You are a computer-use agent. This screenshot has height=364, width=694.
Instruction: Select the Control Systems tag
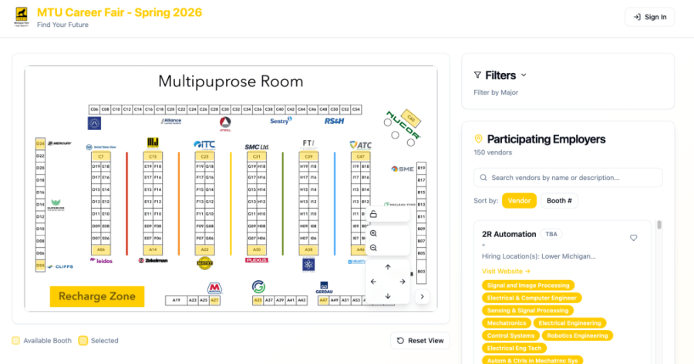(510, 336)
